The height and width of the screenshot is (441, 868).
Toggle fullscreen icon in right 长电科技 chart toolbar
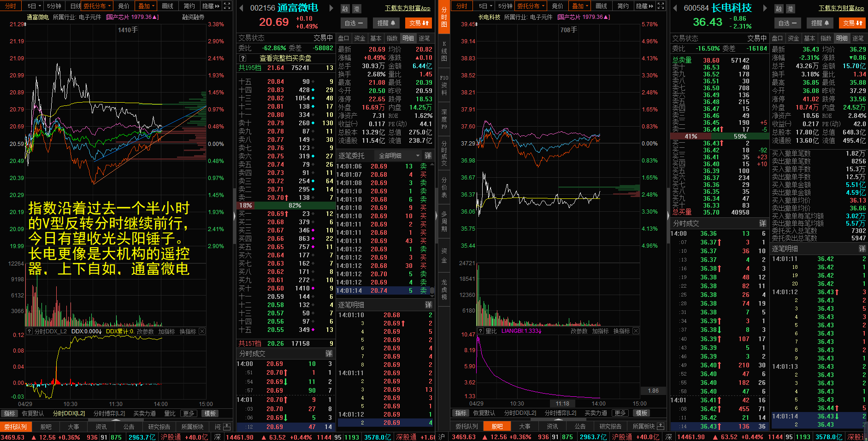coord(661,6)
